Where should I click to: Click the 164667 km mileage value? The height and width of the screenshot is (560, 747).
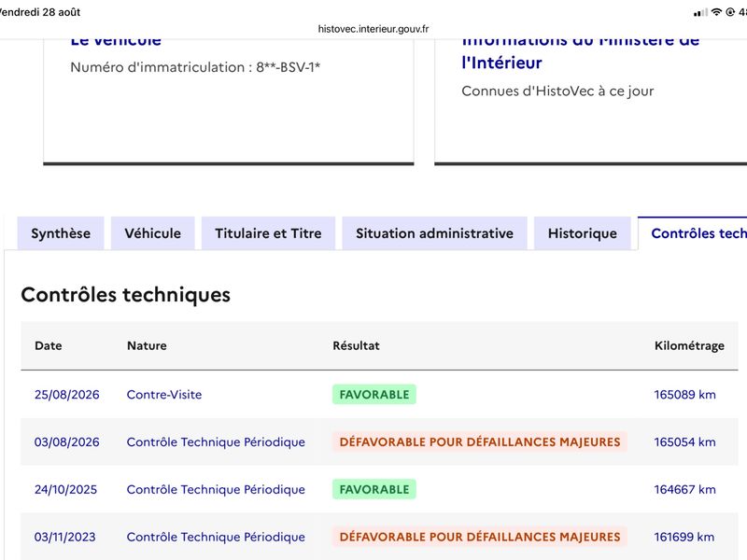(684, 489)
